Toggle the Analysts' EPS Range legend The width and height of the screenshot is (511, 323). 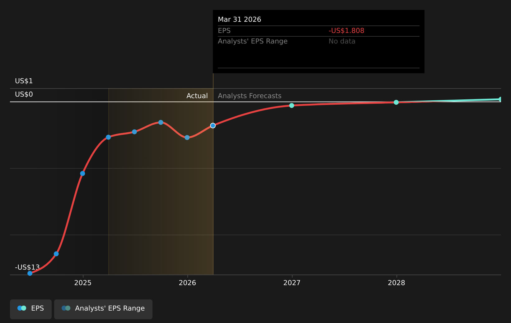(103, 309)
